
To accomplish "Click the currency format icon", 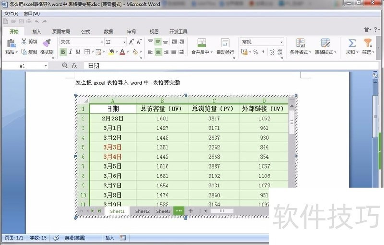I will [x=244, y=52].
